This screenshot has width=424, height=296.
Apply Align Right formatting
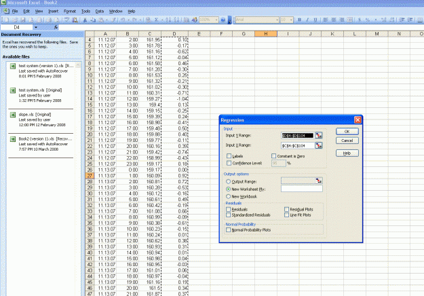[x=342, y=20]
